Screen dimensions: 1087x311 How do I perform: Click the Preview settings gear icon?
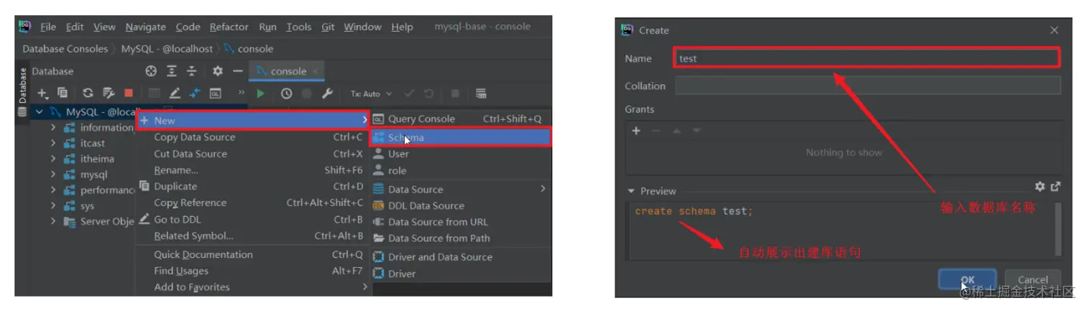(x=1040, y=187)
